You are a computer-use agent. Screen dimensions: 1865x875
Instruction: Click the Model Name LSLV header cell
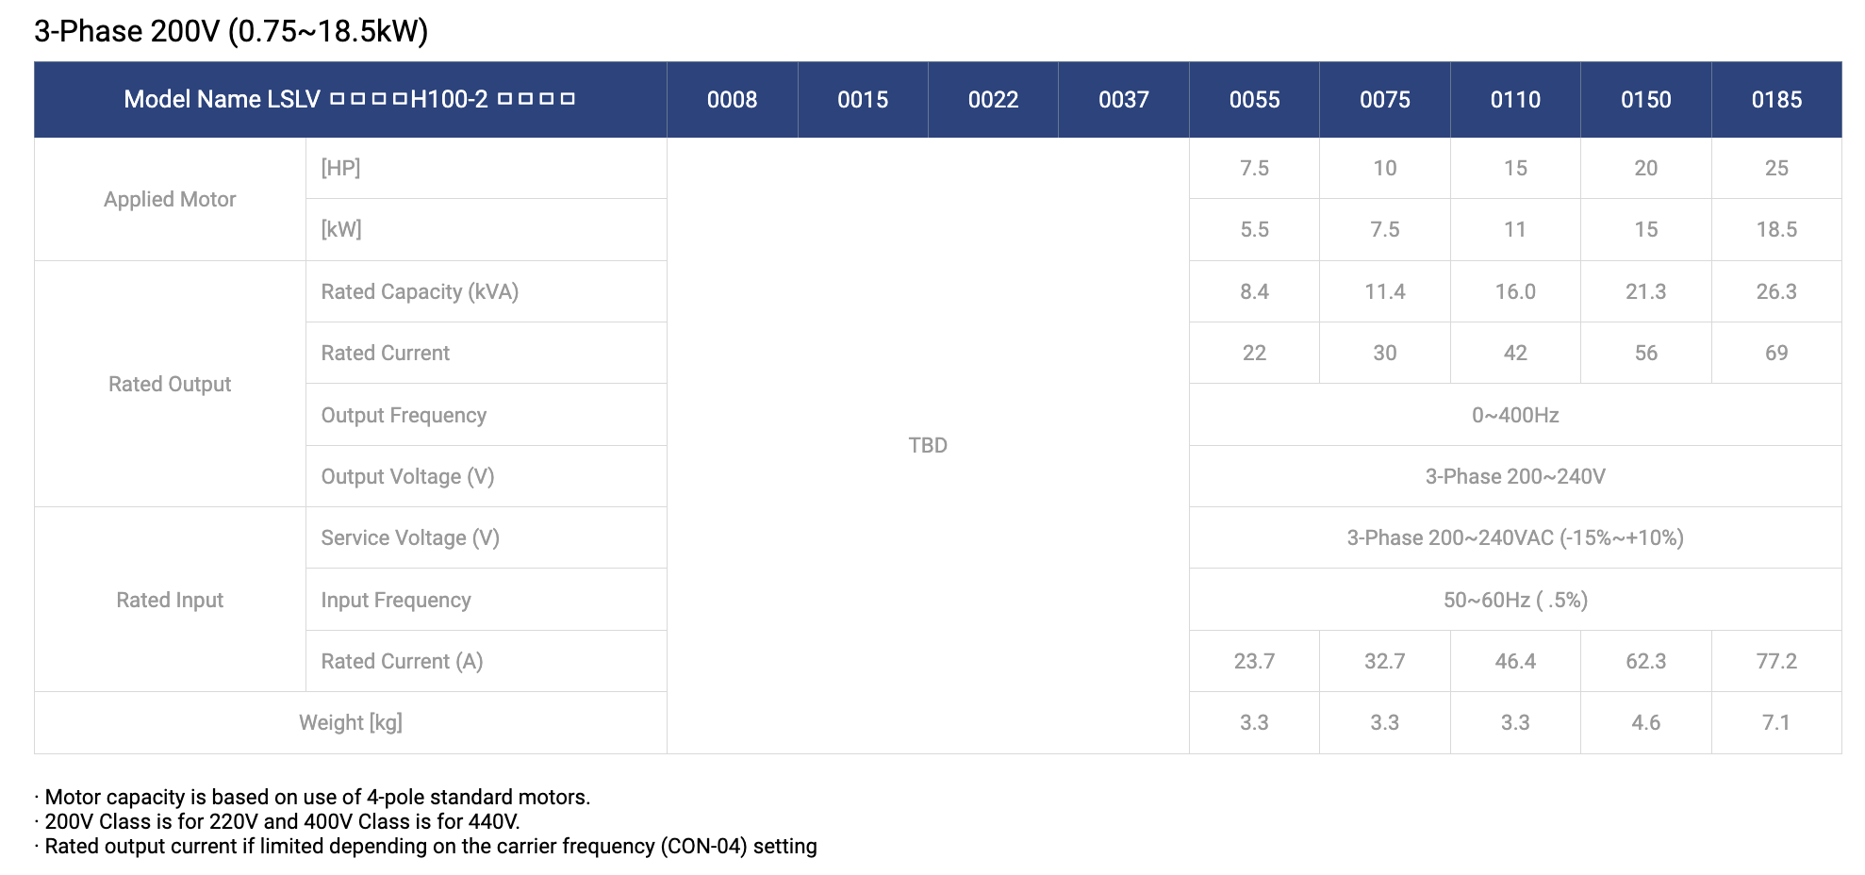350,100
